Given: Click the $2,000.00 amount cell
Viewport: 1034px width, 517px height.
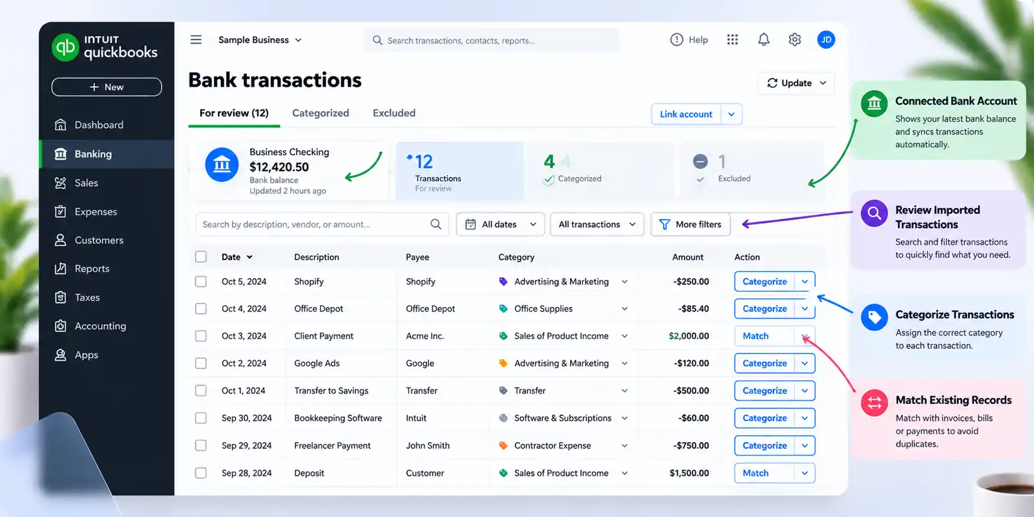Looking at the screenshot, I should coord(689,336).
